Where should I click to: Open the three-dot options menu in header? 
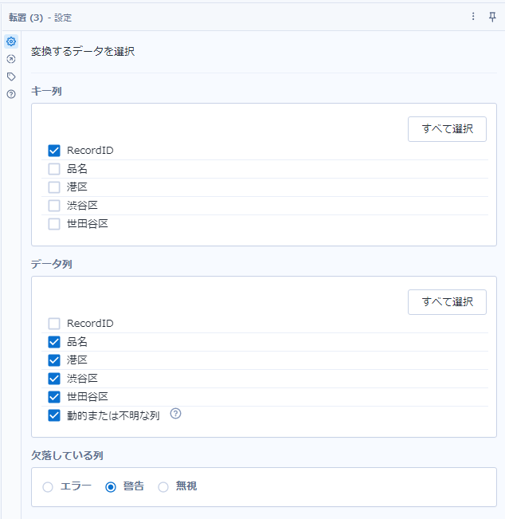tap(473, 17)
